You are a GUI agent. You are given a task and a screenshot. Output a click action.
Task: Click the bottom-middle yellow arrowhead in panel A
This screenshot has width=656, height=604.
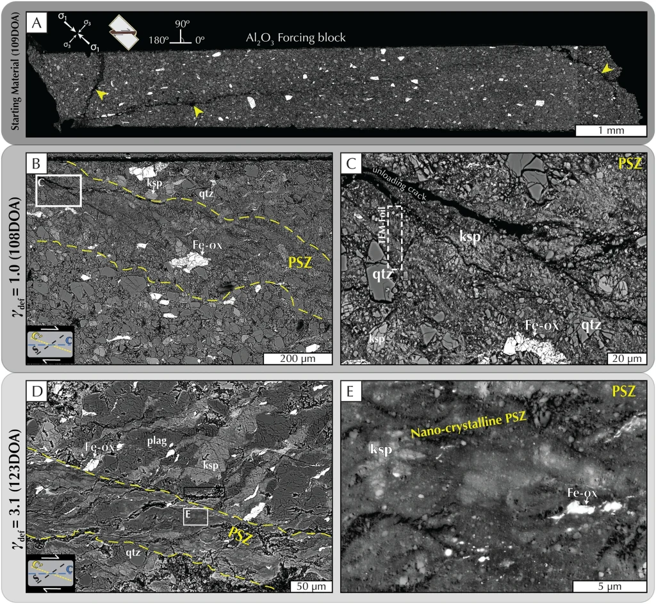(x=199, y=111)
